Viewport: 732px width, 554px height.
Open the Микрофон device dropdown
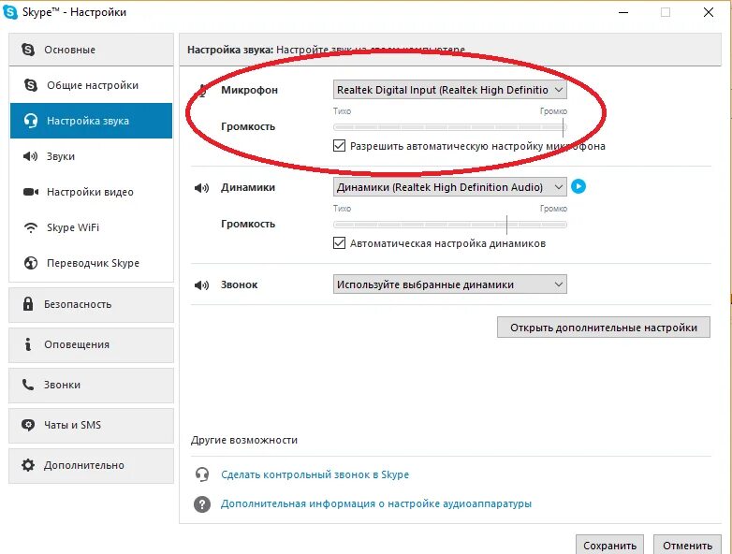click(450, 90)
